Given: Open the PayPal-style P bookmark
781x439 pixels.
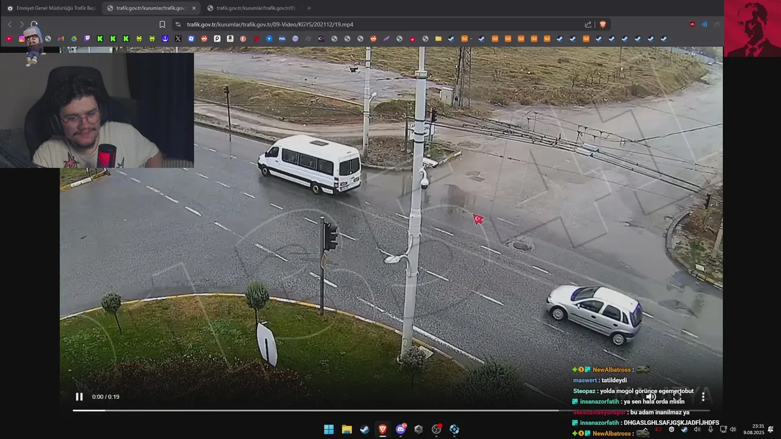Looking at the screenshot, I should [217, 38].
